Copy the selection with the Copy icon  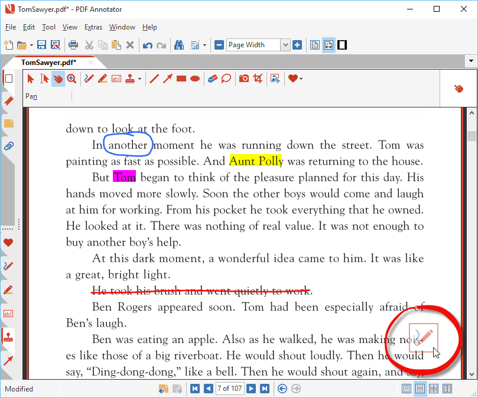click(x=103, y=45)
